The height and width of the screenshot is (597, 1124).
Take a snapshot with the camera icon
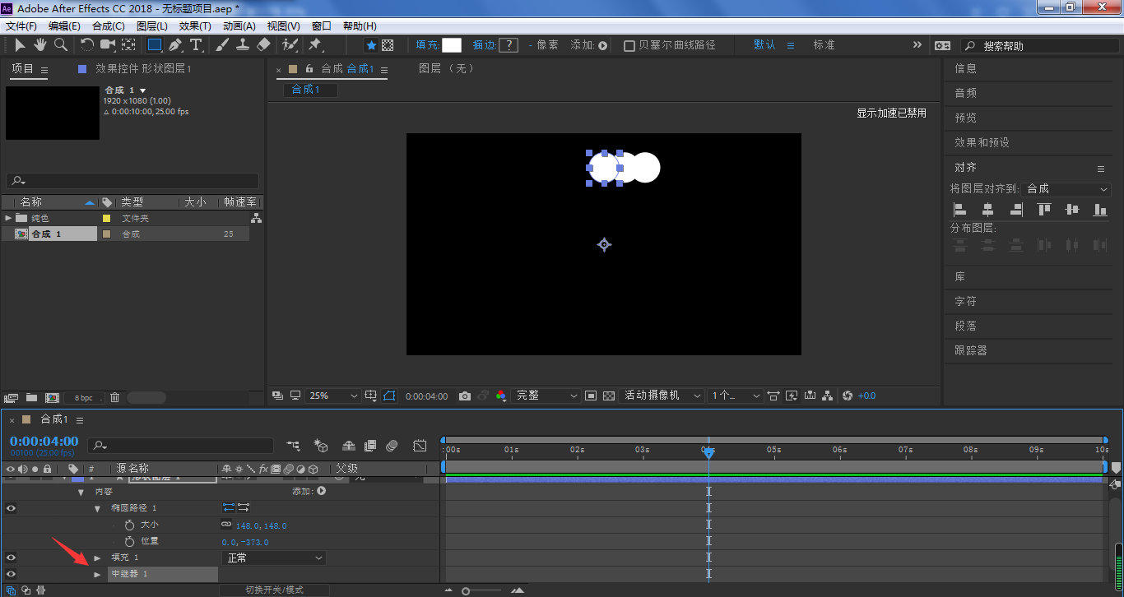tap(465, 396)
